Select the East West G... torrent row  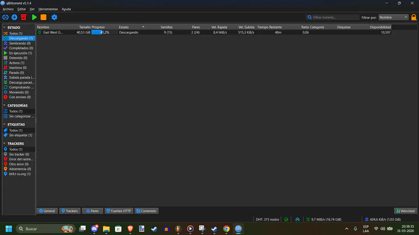pyautogui.click(x=214, y=32)
